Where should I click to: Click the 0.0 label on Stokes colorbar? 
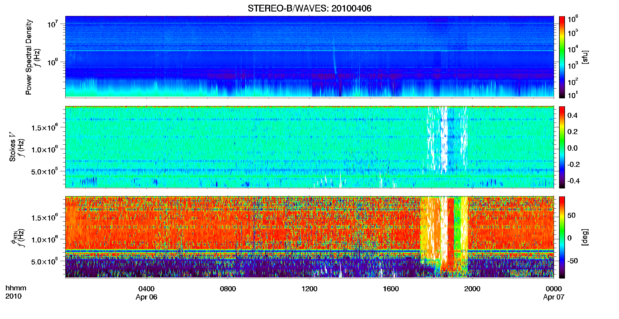pos(572,148)
